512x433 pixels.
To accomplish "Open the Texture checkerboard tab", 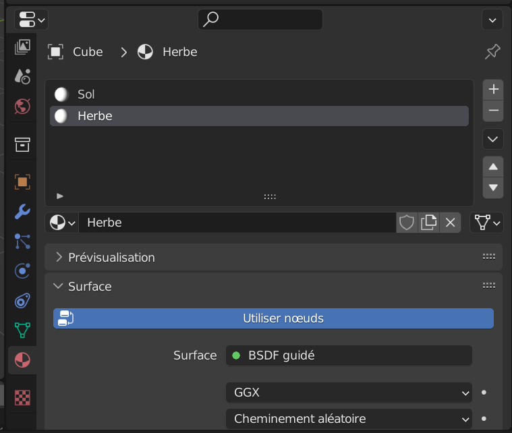I will (22, 398).
